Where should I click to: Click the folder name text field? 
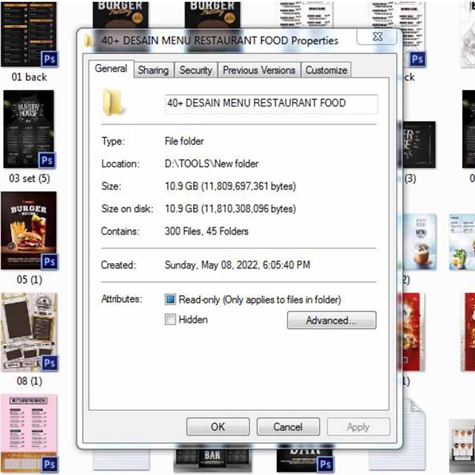271,103
